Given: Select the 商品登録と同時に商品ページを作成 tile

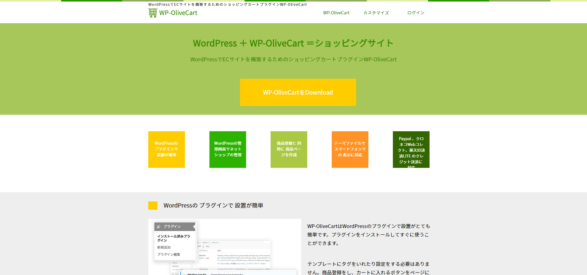Looking at the screenshot, I should point(289,150).
